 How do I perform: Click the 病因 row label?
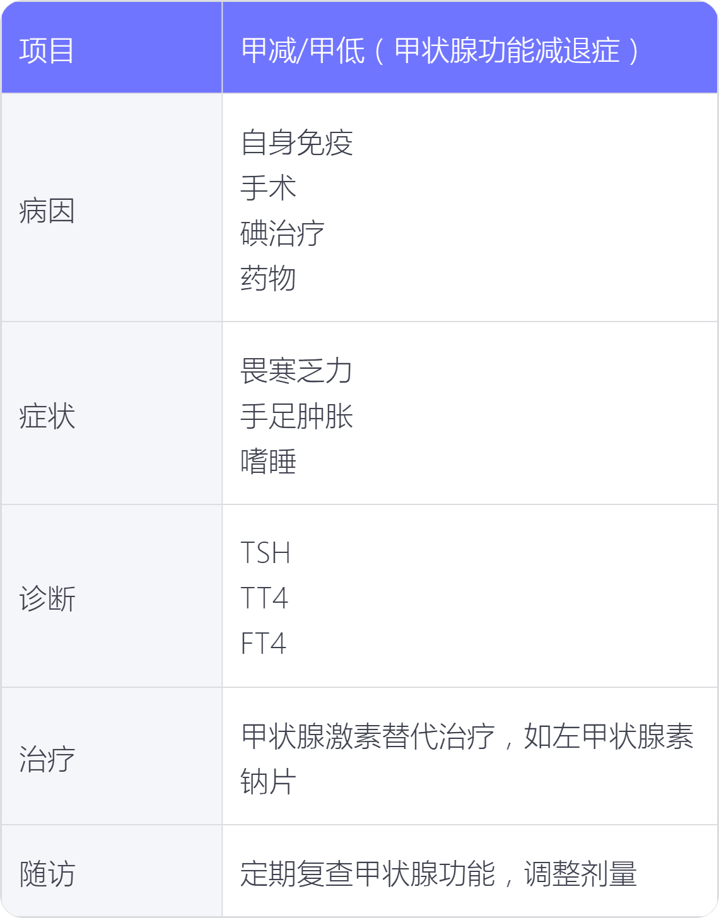click(47, 211)
